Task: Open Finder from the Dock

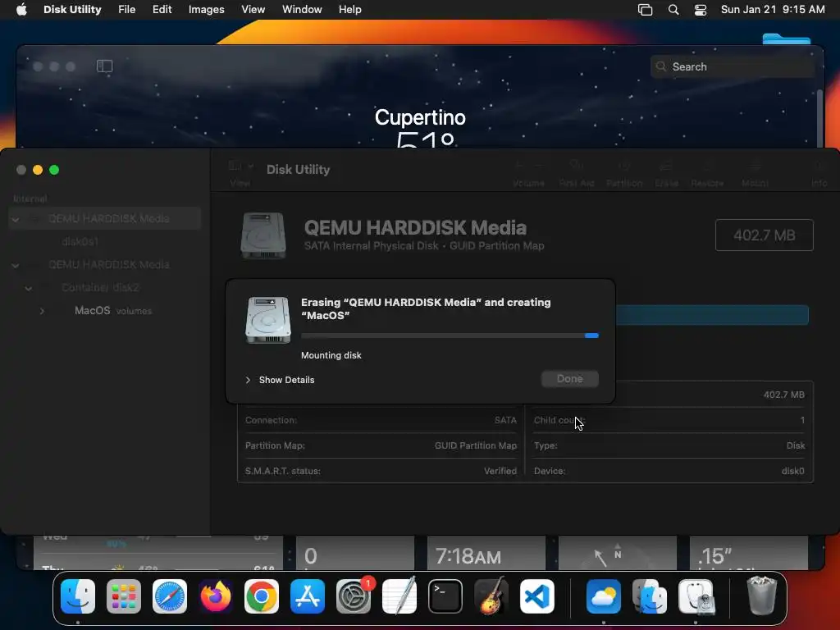Action: [78, 596]
